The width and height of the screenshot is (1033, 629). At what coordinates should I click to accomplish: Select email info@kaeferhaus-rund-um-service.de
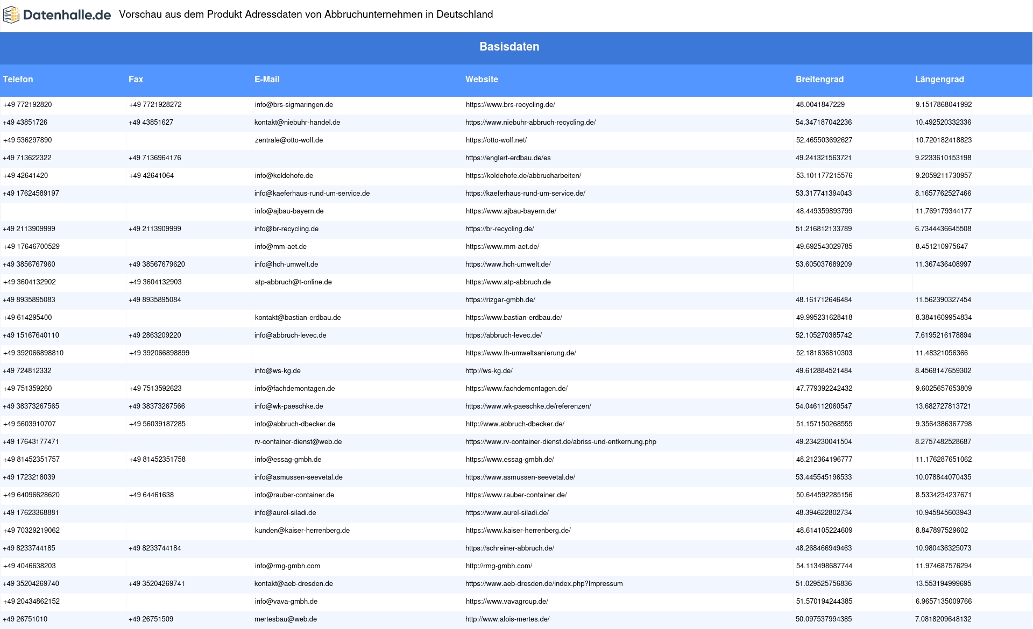pos(312,194)
